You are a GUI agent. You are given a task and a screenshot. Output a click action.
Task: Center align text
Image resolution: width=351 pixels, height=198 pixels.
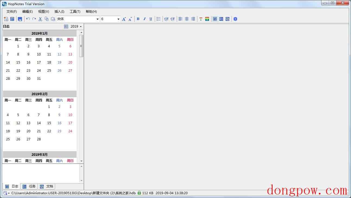pyautogui.click(x=187, y=19)
